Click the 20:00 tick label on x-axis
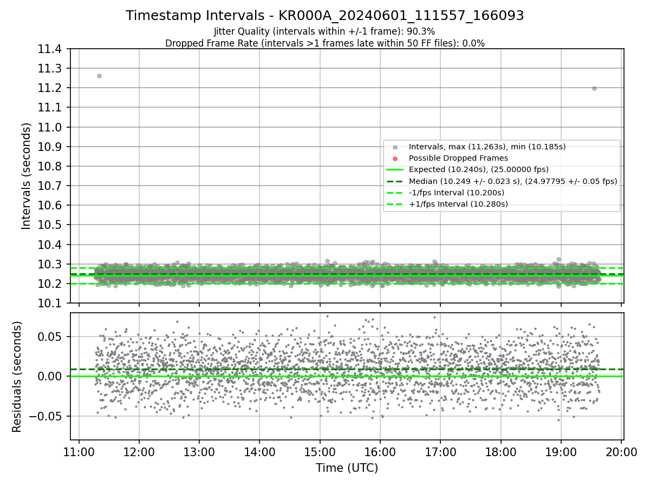Image resolution: width=650 pixels, height=487 pixels. click(x=621, y=451)
